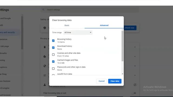Image resolution: width=173 pixels, height=97 pixels.
Task: Click the Check now button
Action: pos(129,28)
